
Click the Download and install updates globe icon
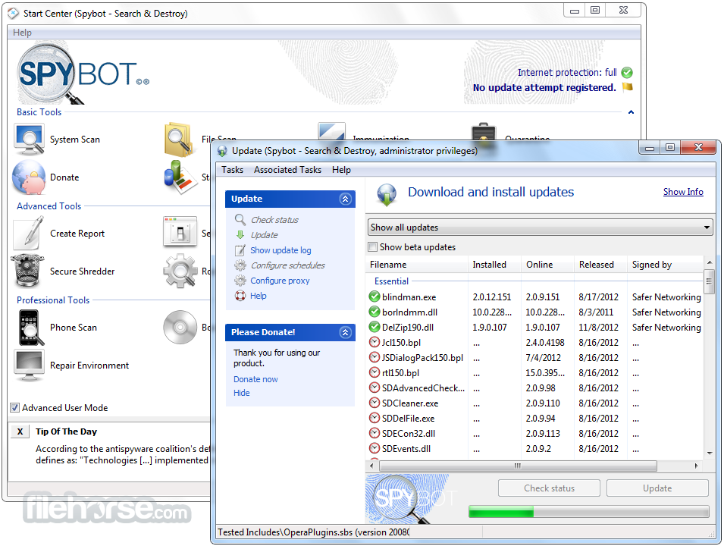click(387, 194)
